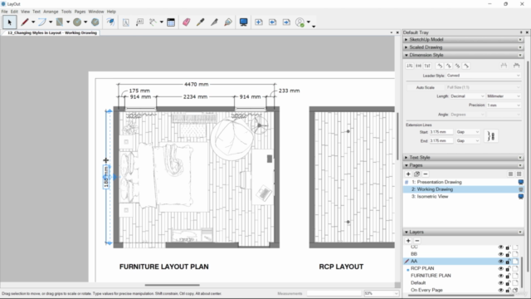The image size is (531, 299).
Task: Activate the Offset tool
Action: pyautogui.click(x=110, y=22)
